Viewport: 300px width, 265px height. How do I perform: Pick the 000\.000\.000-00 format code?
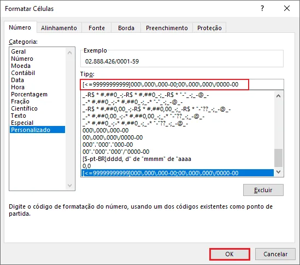(x=105, y=130)
